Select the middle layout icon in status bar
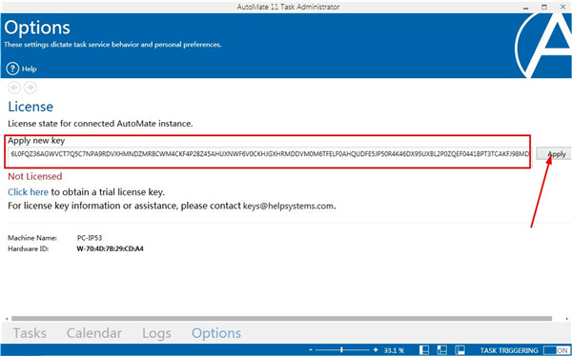The width and height of the screenshot is (572, 356). (x=441, y=350)
